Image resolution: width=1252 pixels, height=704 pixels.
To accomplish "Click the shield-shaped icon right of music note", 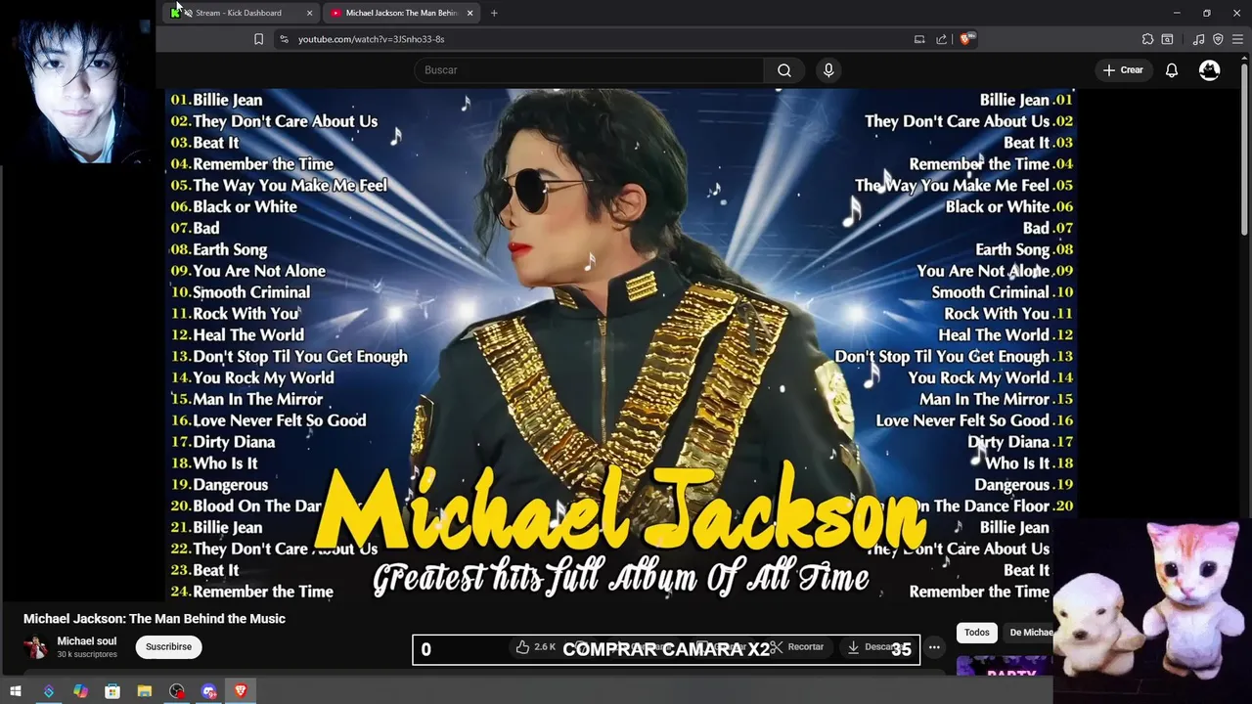I will [1218, 39].
